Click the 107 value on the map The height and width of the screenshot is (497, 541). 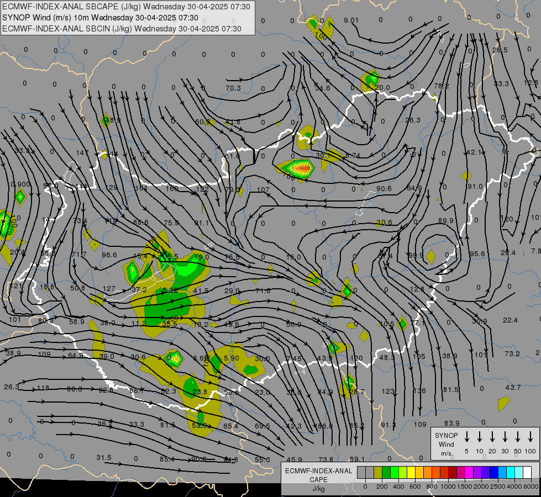[x=263, y=190]
